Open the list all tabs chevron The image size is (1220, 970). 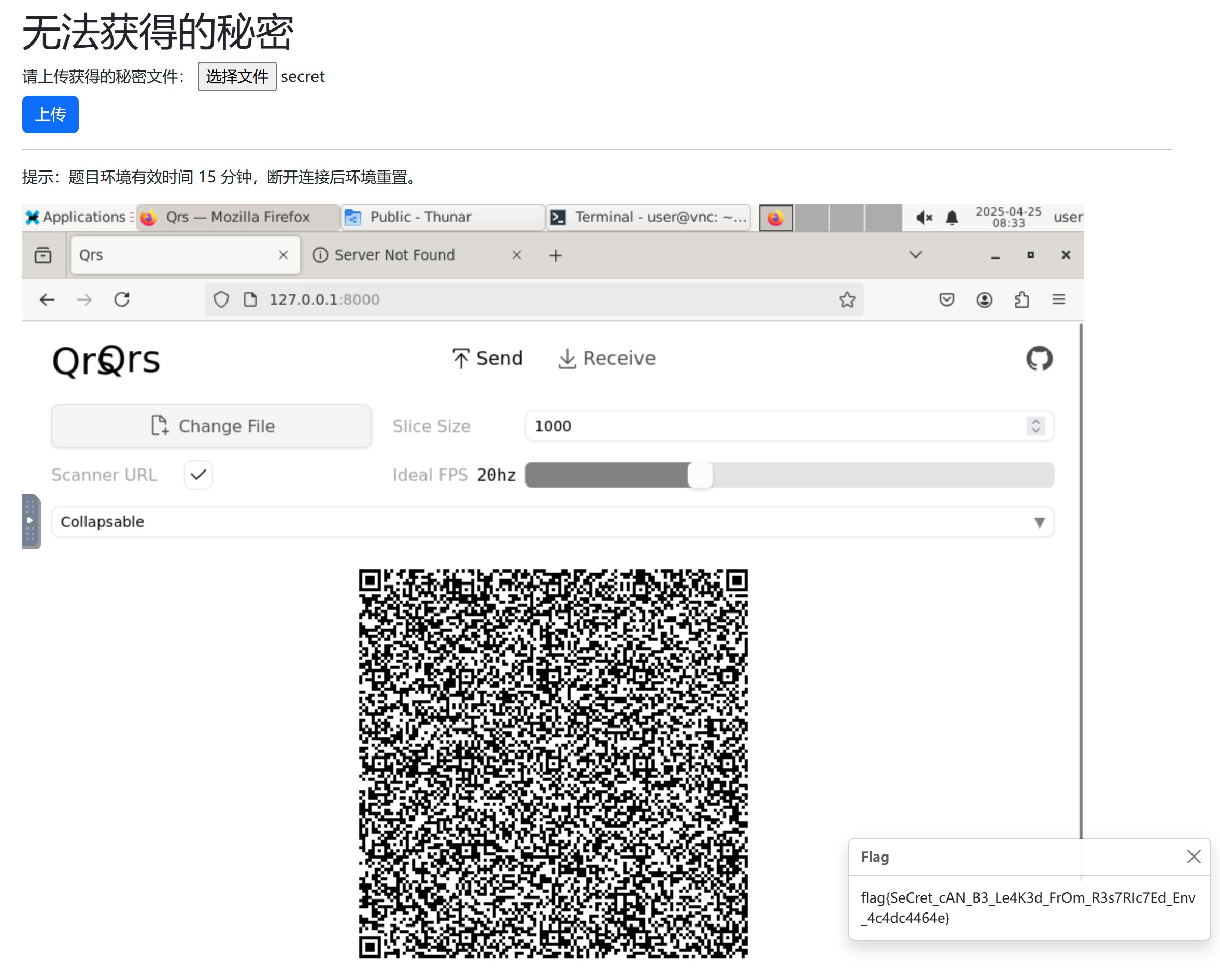coord(915,254)
